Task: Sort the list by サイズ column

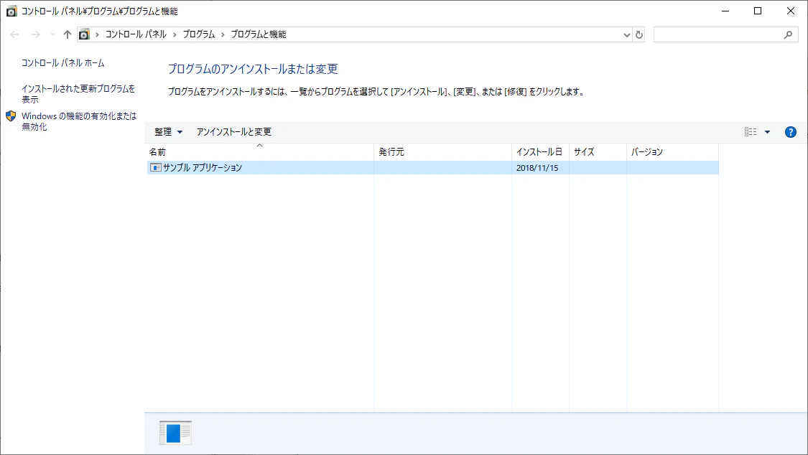Action: [598, 152]
